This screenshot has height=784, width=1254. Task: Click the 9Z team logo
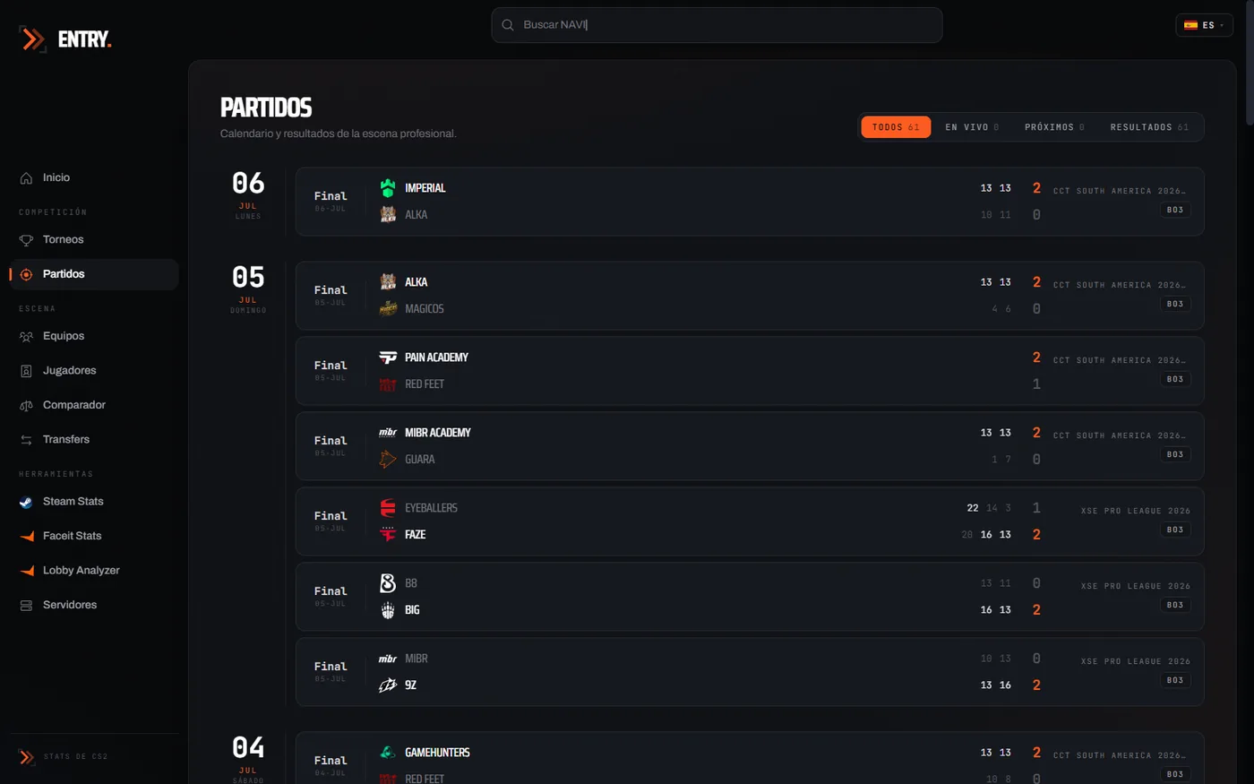click(x=388, y=685)
